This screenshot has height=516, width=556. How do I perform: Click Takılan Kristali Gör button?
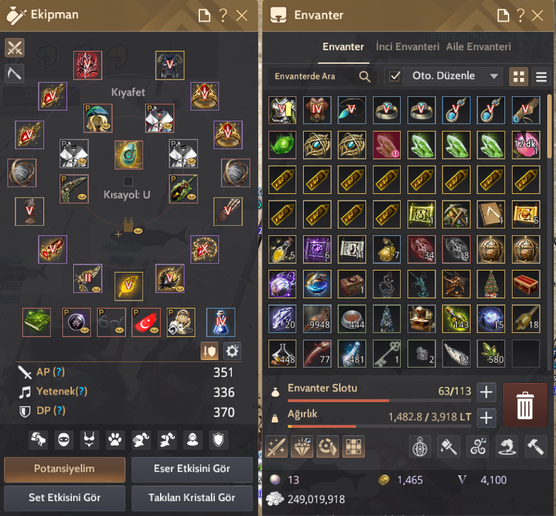192,498
